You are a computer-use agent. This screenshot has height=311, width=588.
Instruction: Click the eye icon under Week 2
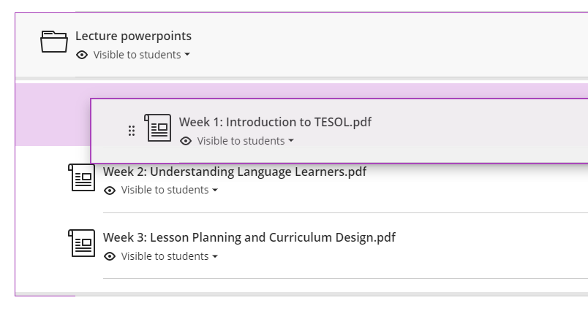[x=110, y=191]
